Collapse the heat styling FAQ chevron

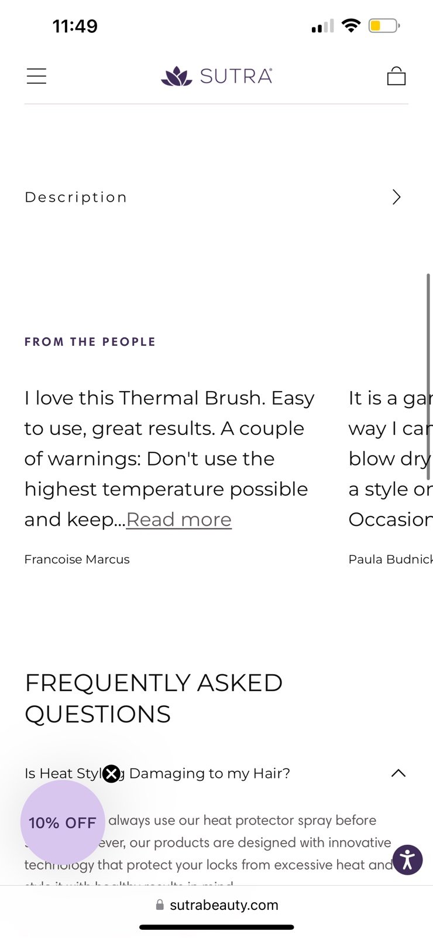point(398,773)
